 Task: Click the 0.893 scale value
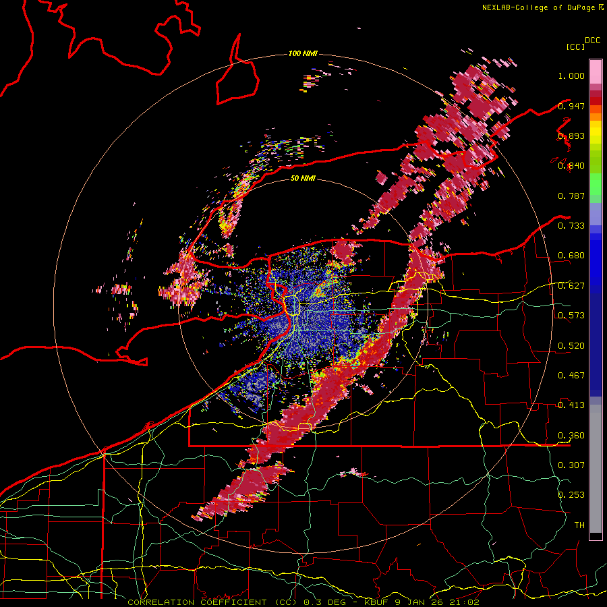click(571, 136)
